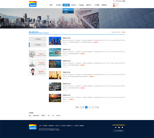This screenshot has height=138, width=154.
Task: Select the second sidebar tab with blue marker
Action: [x=38, y=45]
